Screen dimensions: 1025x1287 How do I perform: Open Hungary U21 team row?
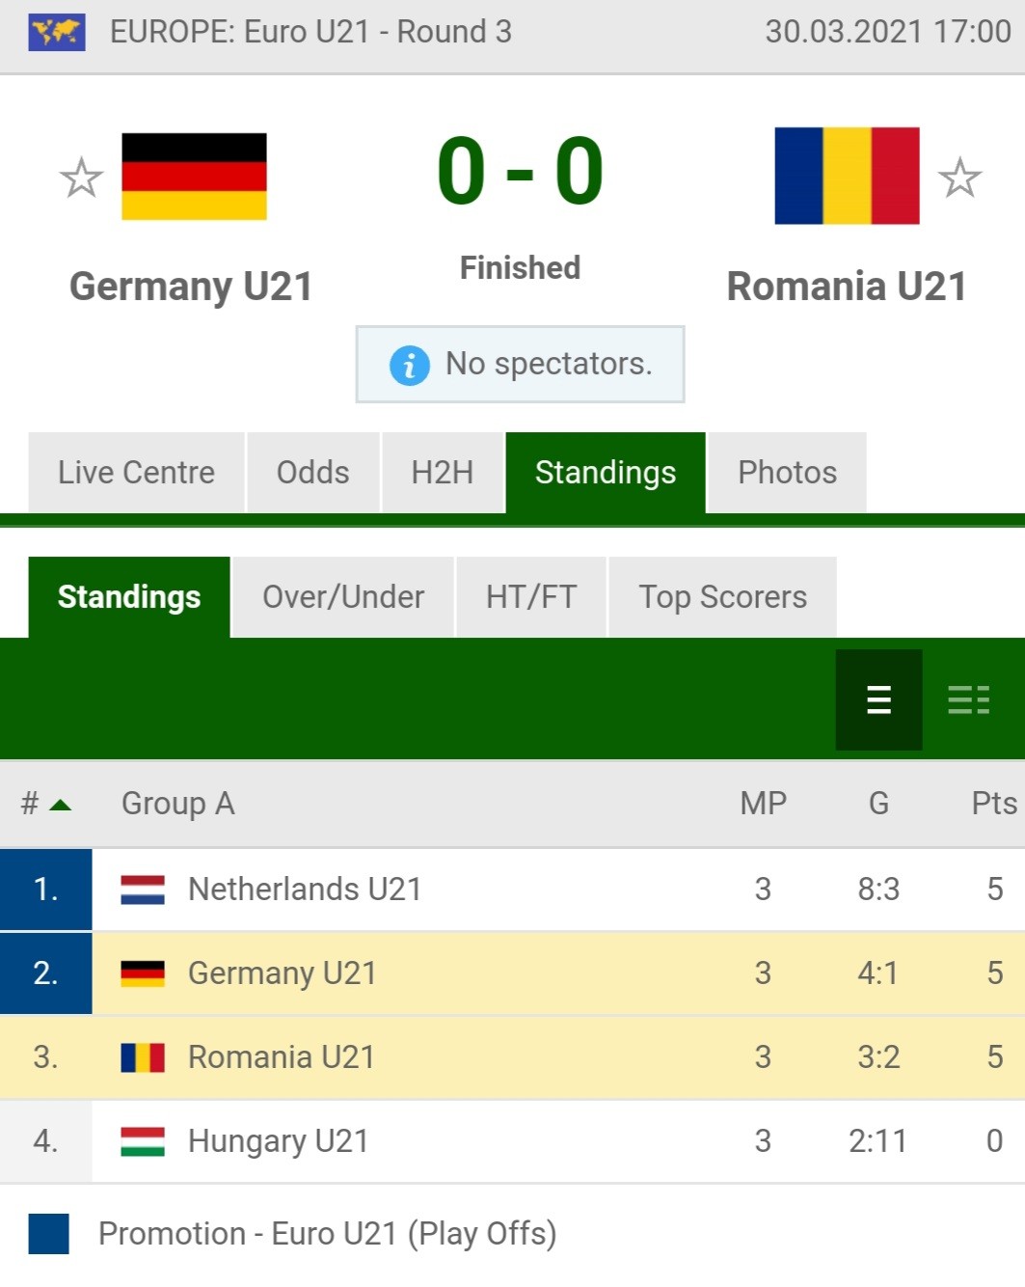pos(512,1141)
